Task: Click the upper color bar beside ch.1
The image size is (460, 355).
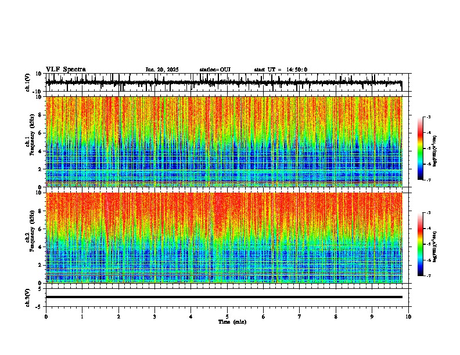Action: tap(421, 148)
